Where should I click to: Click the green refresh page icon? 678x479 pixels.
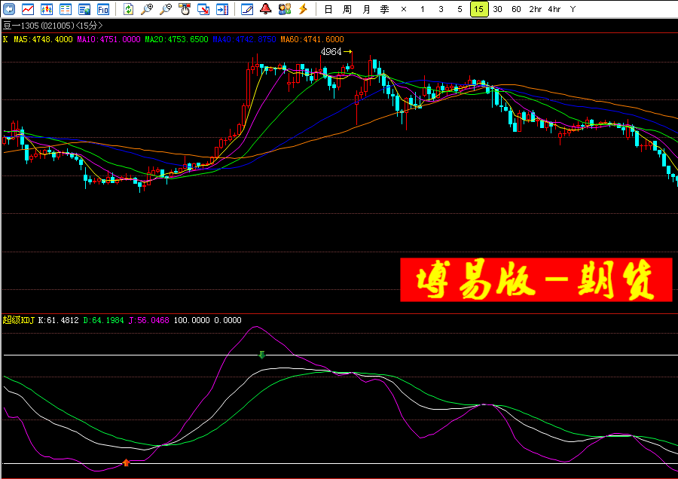[128, 9]
